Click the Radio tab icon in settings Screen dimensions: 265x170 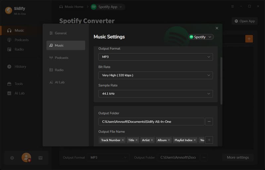(x=51, y=70)
